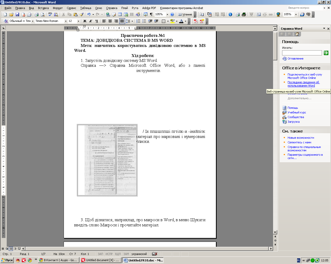The width and height of the screenshot is (331, 264).
Task: Increase the paragraph indent
Action: click(156, 21)
